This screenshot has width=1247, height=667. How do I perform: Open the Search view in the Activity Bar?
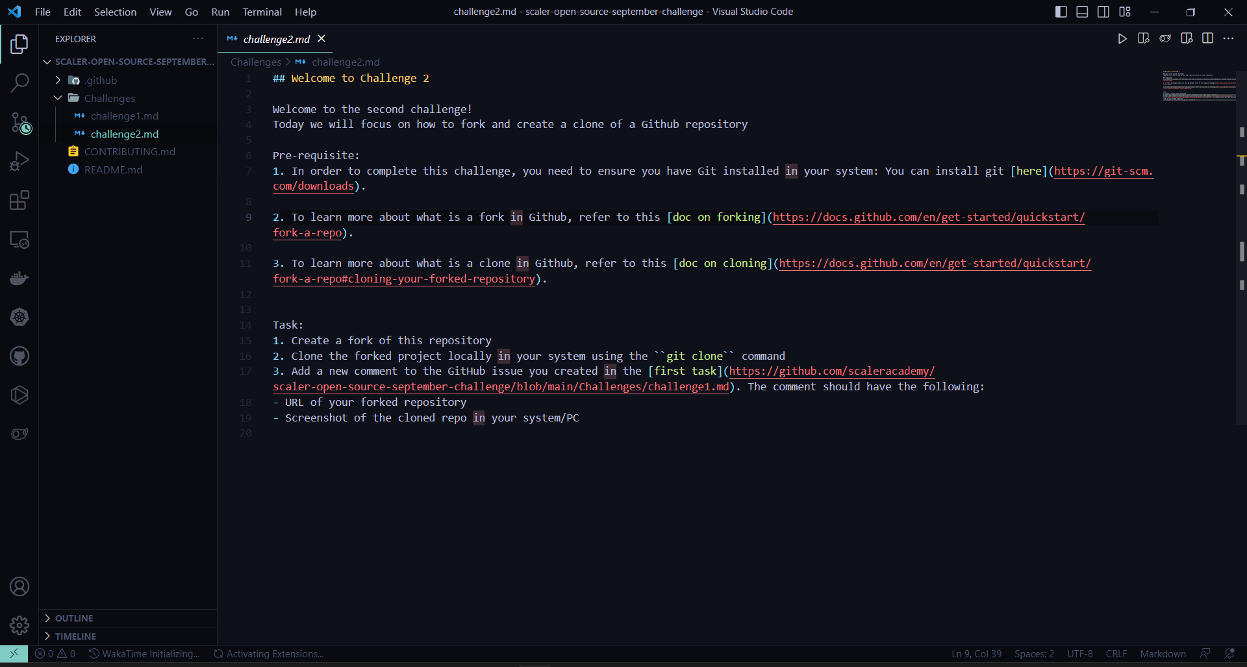click(19, 83)
